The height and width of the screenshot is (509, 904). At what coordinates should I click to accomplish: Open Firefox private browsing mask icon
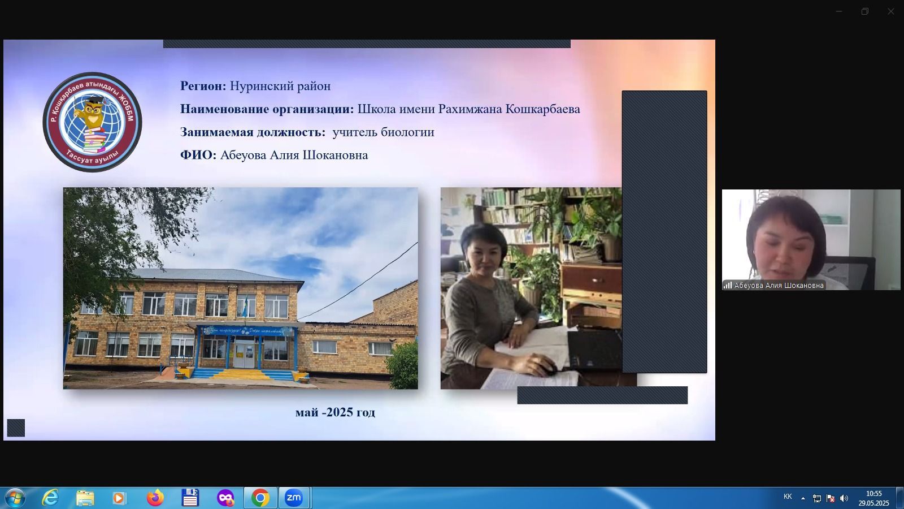pos(225,498)
